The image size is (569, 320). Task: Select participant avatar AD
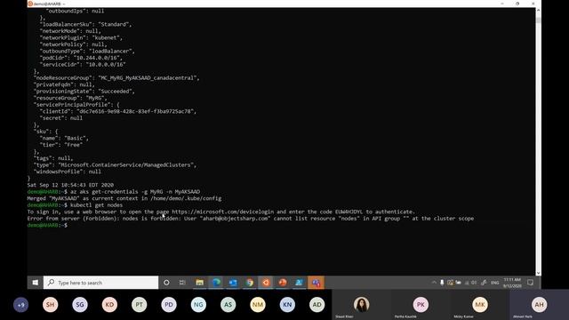317,305
